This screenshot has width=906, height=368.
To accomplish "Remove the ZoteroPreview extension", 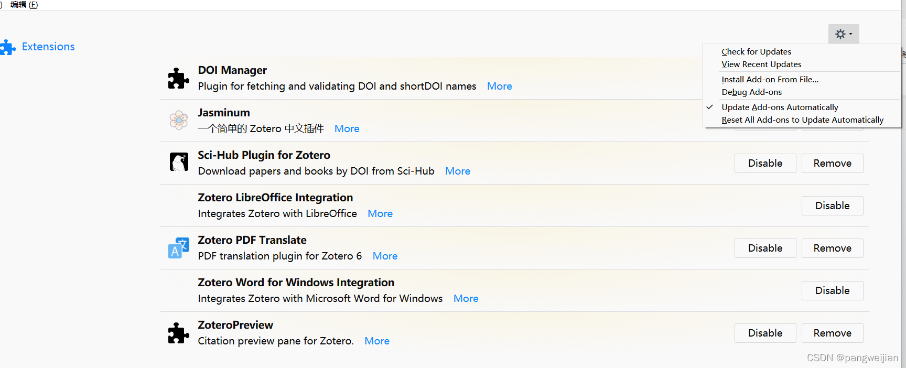I will (x=832, y=333).
